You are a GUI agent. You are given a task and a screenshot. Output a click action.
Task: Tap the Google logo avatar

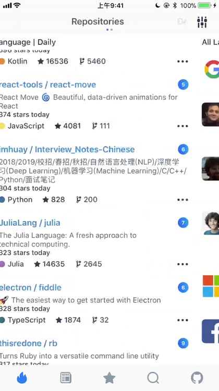coord(212,69)
